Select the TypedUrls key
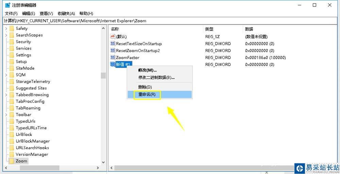340x174 pixels. 26,121
